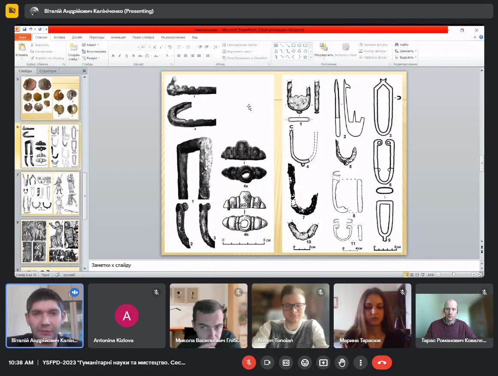Raise hand in the meeting

[x=342, y=362]
